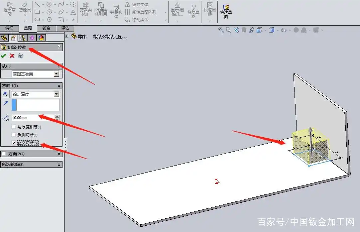Click Trim Entities (剪裁实体) tool
Image resolution: width=360 pixels, height=232 pixels.
(85, 10)
